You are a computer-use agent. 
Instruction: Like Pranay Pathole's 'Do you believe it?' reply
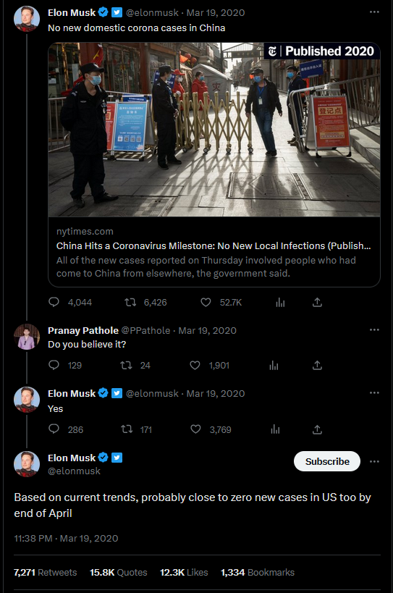[195, 366]
